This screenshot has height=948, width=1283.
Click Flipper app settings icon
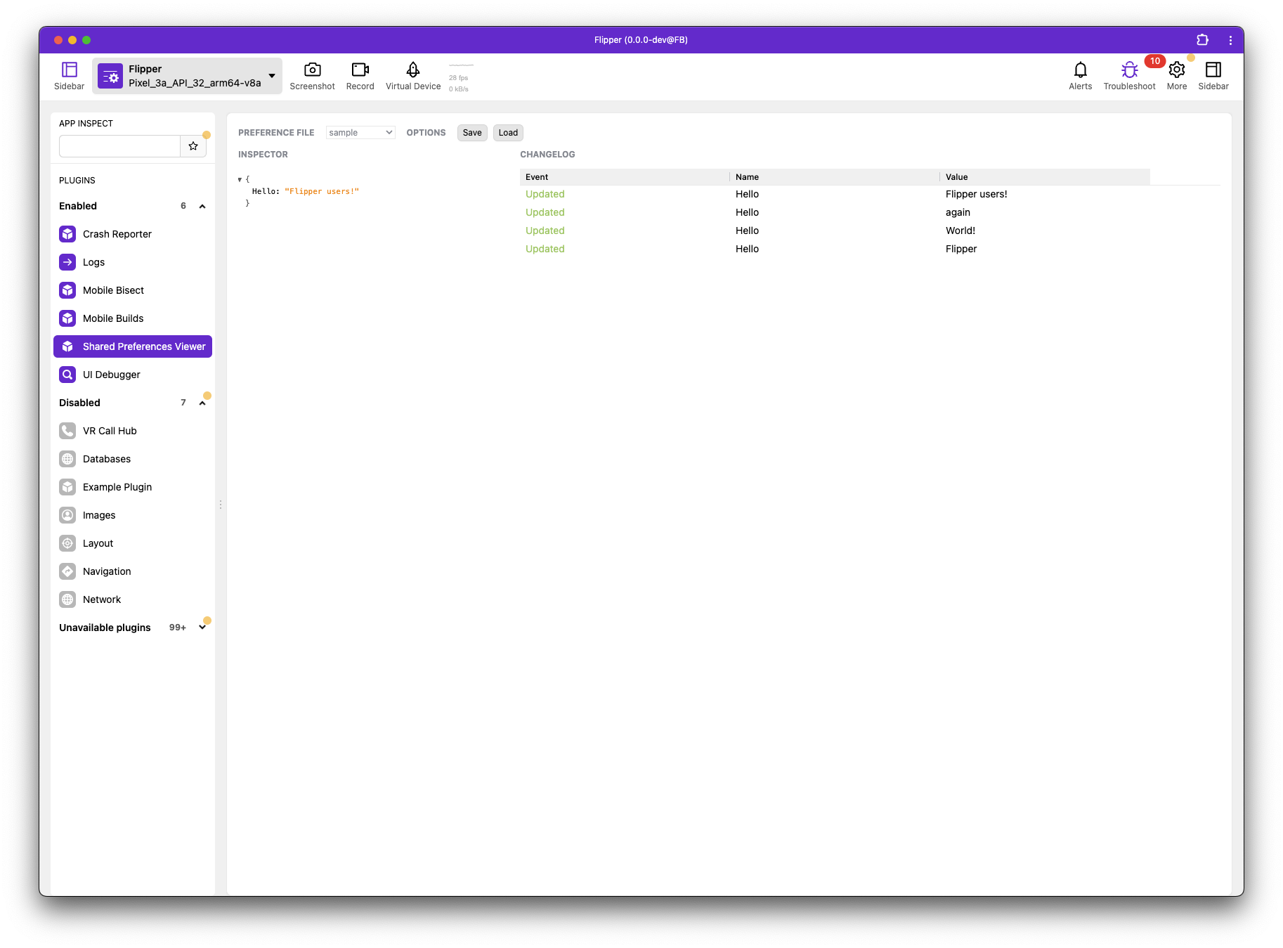tap(110, 76)
